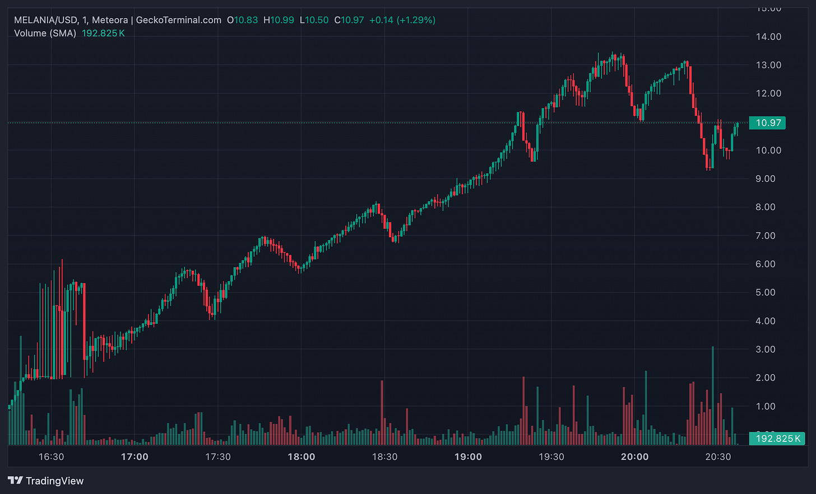The height and width of the screenshot is (494, 816).
Task: Click the high value H10.99
Action: point(279,20)
